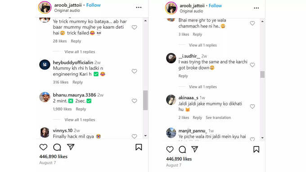
Task: View all replies under trick failed comment
Action: click(80, 52)
